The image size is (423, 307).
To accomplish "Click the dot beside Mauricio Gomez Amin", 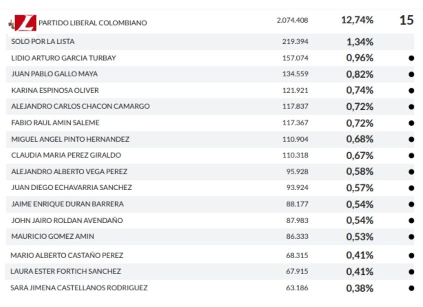I will (411, 237).
